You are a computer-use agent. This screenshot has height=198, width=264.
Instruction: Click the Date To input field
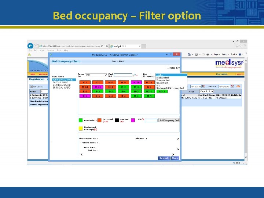(224, 87)
